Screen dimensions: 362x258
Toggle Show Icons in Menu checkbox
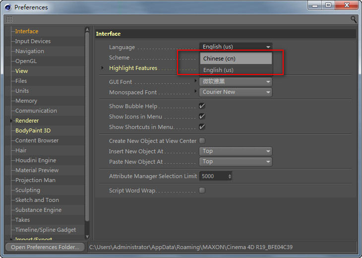point(202,117)
